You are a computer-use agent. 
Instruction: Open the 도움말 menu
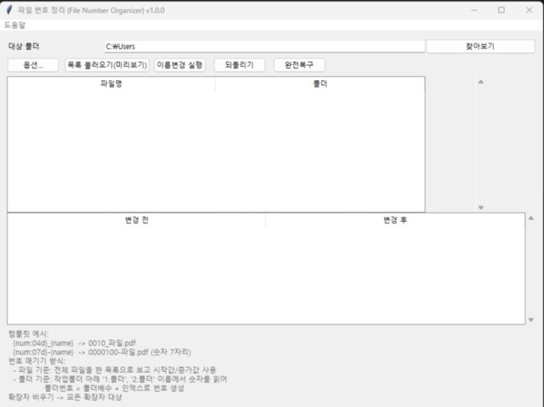[x=14, y=25]
